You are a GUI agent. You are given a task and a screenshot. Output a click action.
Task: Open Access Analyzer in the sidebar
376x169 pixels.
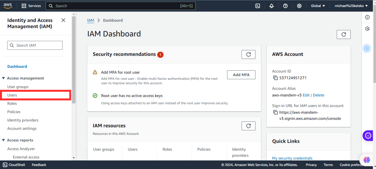[21, 149]
